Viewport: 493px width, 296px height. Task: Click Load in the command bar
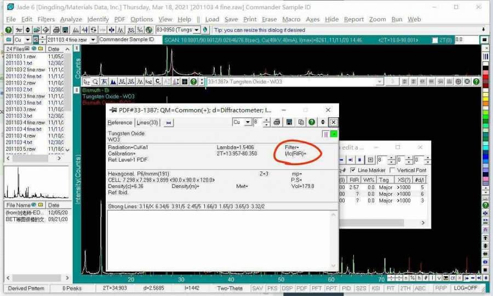click(212, 20)
